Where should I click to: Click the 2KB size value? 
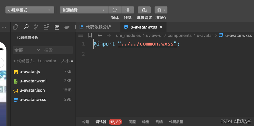68,81
